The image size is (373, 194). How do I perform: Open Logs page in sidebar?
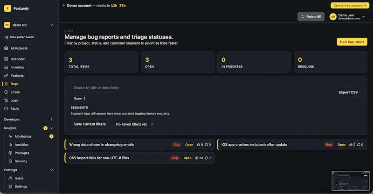pos(14,100)
